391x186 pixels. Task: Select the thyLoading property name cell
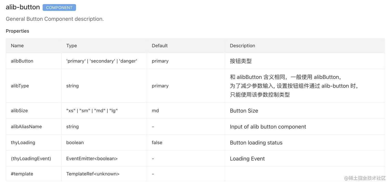23,142
